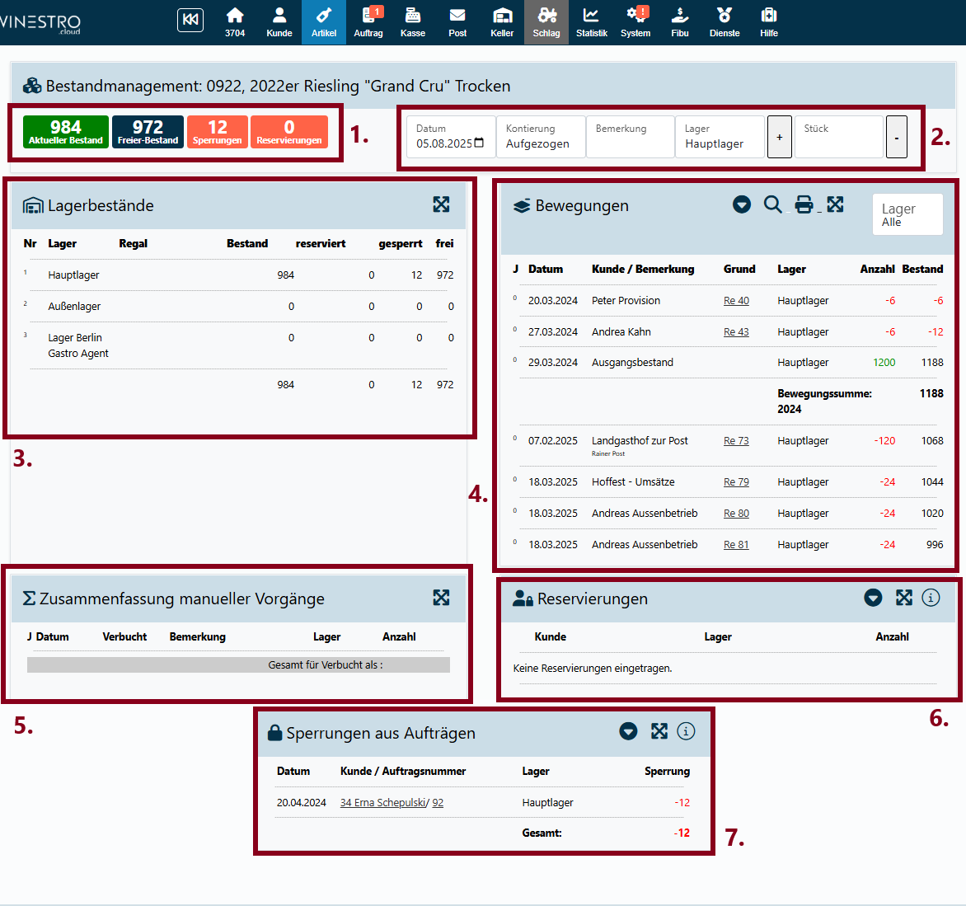Go to home icon 3704

coord(235,22)
